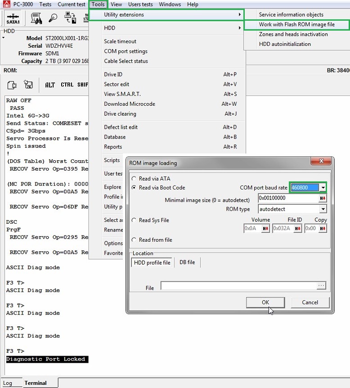Click the save-to-disk icon in terminal toolbar
Image resolution: width=350 pixels, height=388 pixels.
28,85
